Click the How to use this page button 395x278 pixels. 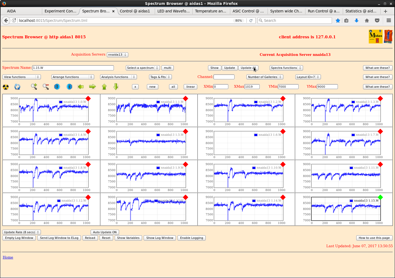click(x=374, y=238)
